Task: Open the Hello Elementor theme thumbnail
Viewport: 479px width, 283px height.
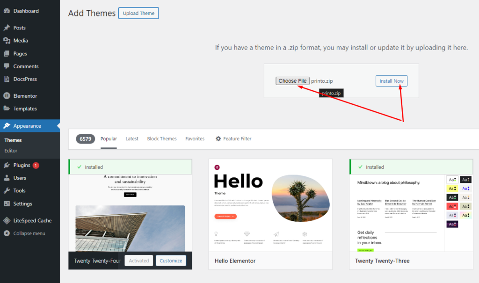Action: 270,205
